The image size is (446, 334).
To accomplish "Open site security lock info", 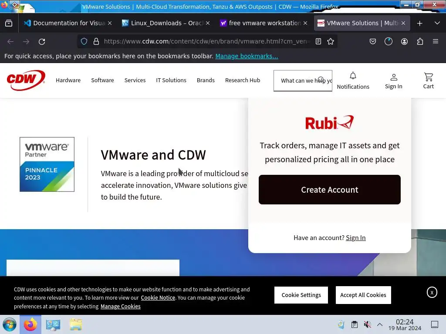I will tap(96, 41).
